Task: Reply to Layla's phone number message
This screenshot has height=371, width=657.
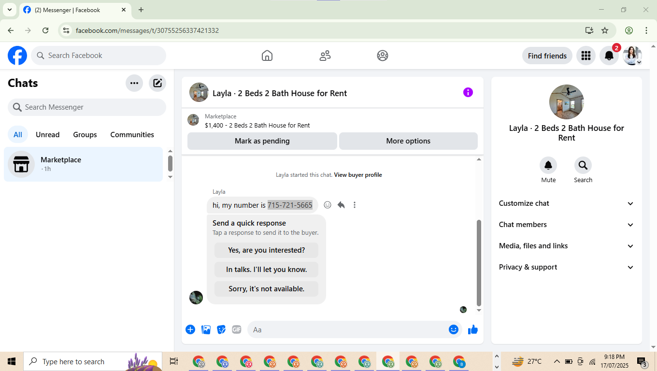Action: click(341, 205)
